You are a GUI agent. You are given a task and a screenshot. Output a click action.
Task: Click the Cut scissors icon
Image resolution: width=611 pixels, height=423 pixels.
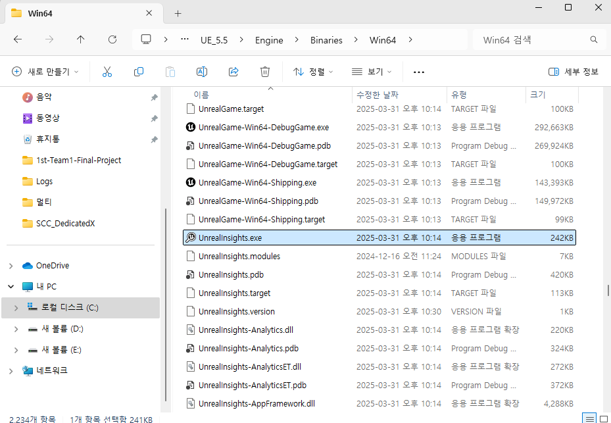[107, 72]
